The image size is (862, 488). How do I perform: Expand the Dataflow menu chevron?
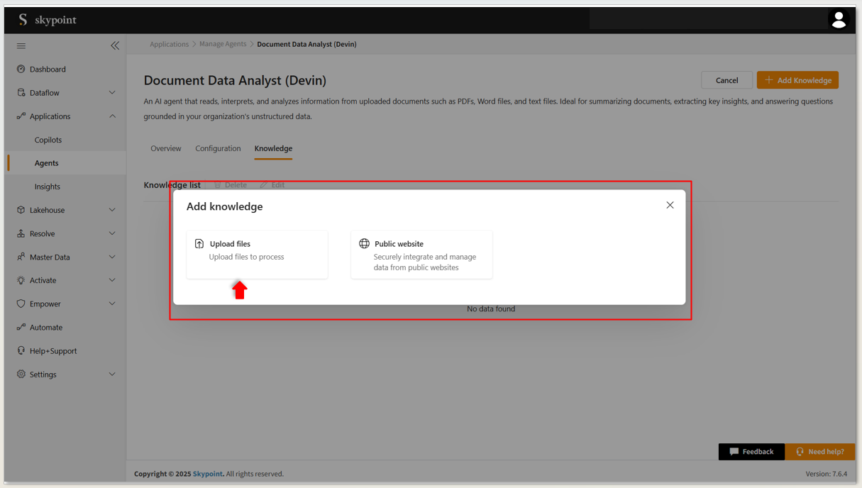coord(112,92)
